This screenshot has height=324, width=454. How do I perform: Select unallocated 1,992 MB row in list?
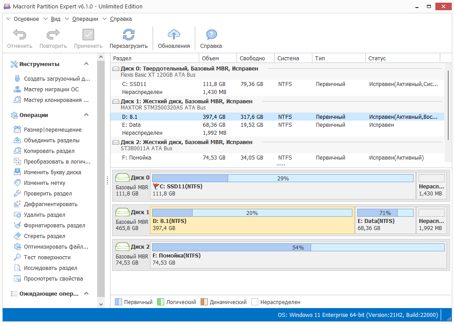click(277, 133)
